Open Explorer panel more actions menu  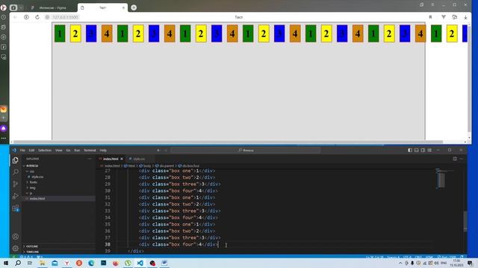click(x=90, y=159)
